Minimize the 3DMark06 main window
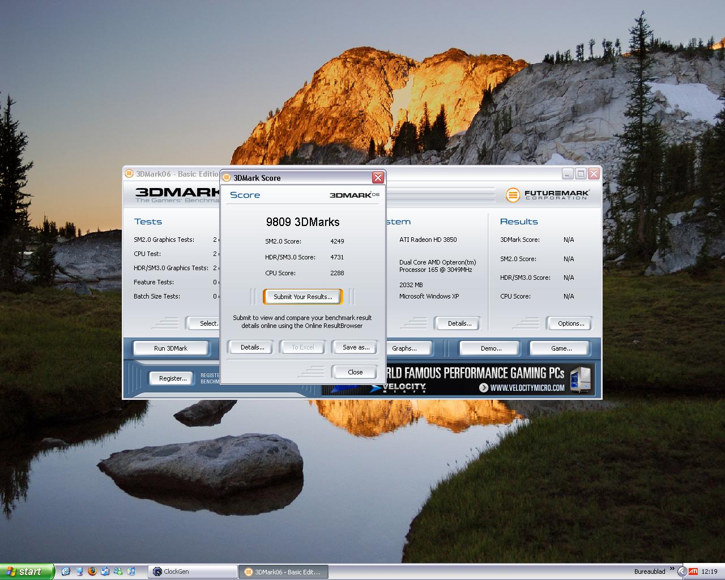The width and height of the screenshot is (725, 580). pyautogui.click(x=568, y=174)
